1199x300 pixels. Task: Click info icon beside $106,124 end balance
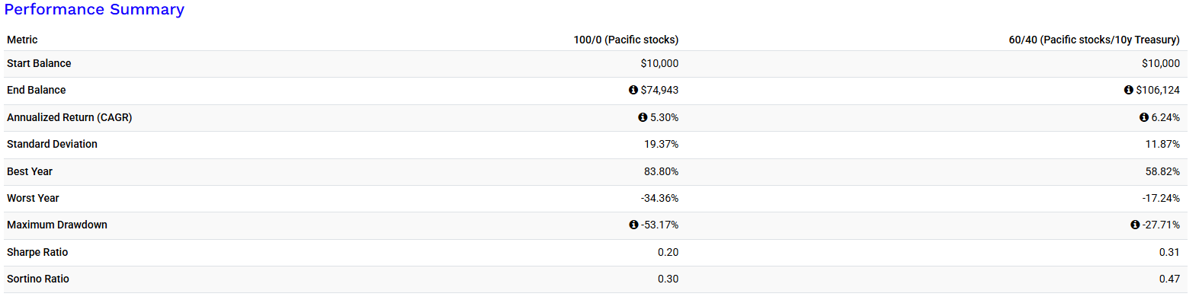[1129, 90]
